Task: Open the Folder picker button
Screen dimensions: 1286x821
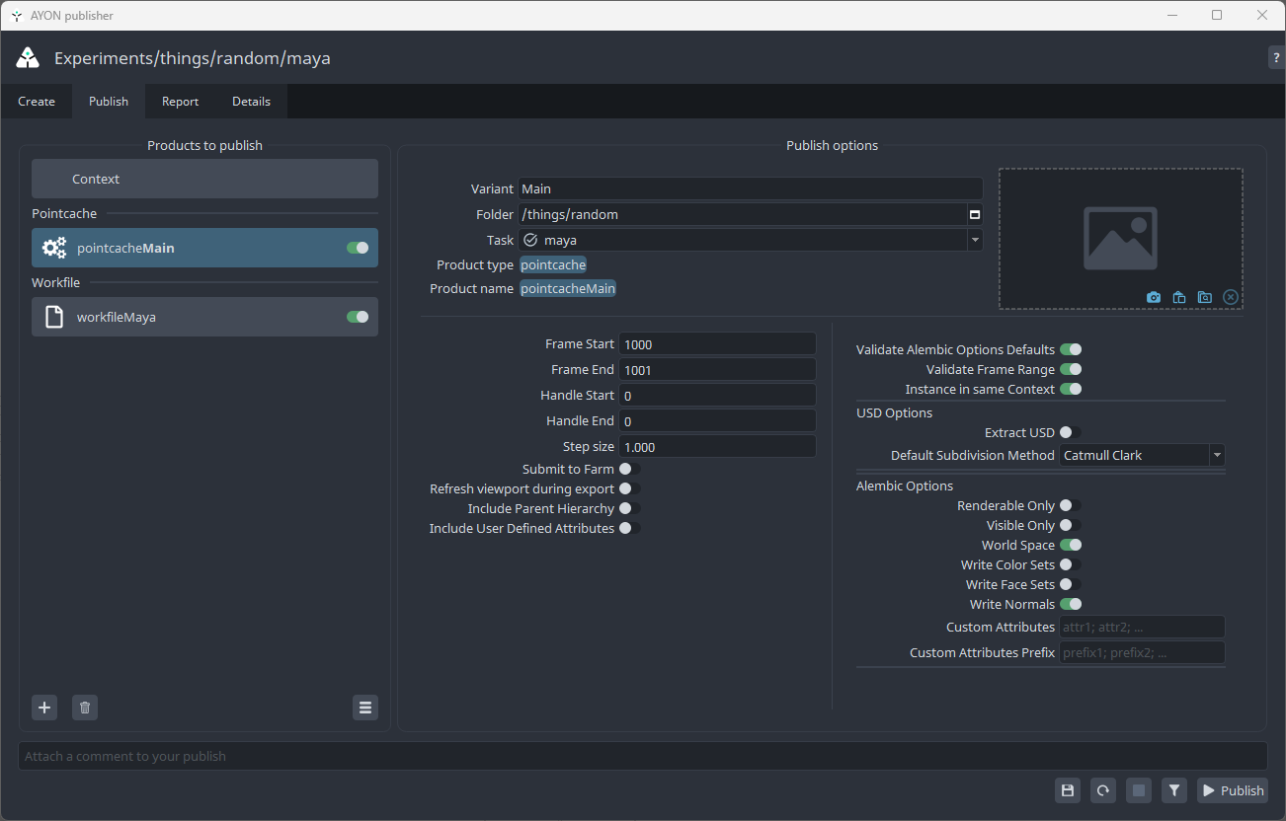Action: click(x=974, y=214)
